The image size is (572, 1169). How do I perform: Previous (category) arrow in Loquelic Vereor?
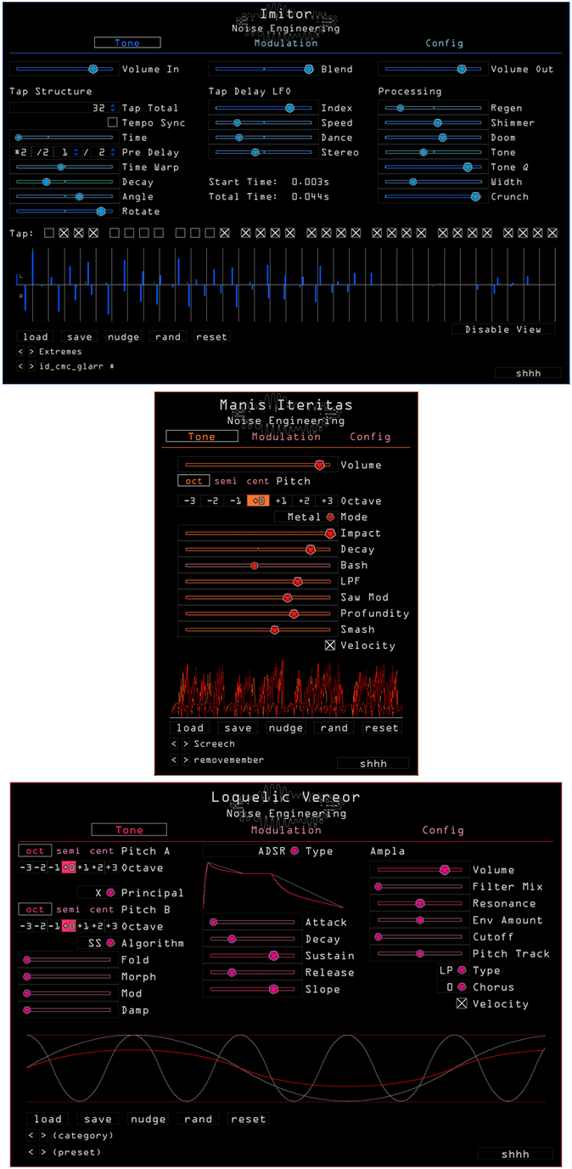click(x=31, y=1136)
